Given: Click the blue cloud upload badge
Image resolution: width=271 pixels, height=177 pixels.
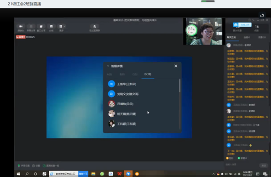Looking at the screenshot, I should pyautogui.click(x=242, y=25).
